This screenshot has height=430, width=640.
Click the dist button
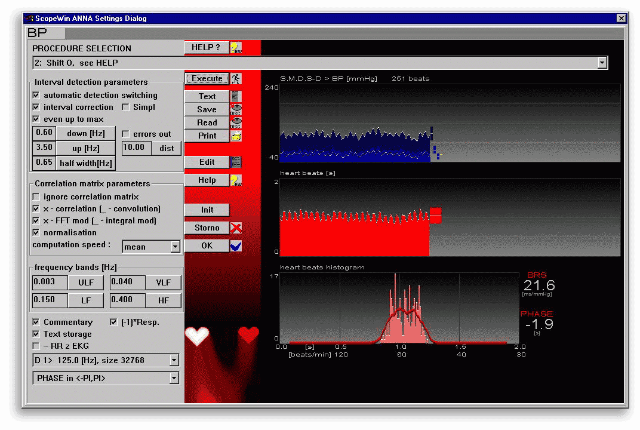coord(167,148)
